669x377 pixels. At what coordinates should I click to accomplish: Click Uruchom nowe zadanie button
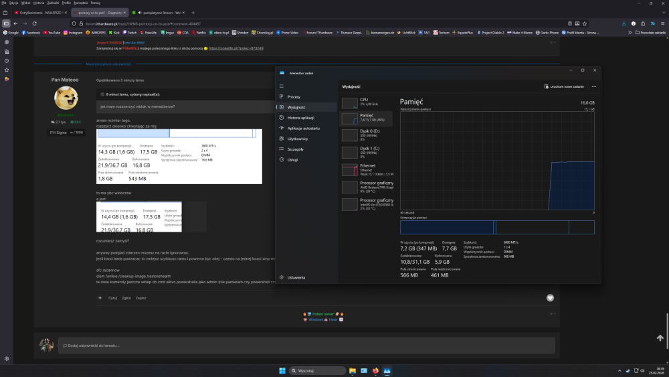[x=565, y=86]
